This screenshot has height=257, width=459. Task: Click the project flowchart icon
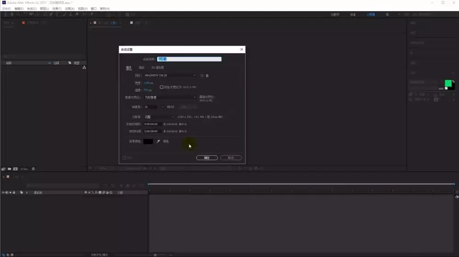84,67
